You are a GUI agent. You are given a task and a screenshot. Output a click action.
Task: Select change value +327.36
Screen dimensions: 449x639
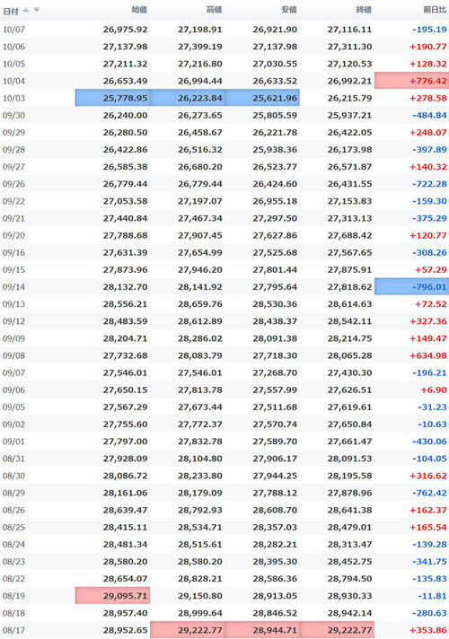click(x=428, y=321)
